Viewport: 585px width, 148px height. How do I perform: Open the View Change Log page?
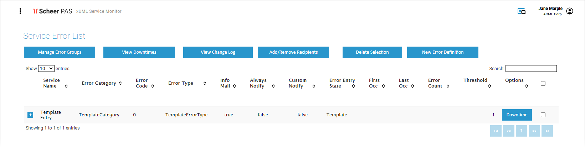pos(218,52)
